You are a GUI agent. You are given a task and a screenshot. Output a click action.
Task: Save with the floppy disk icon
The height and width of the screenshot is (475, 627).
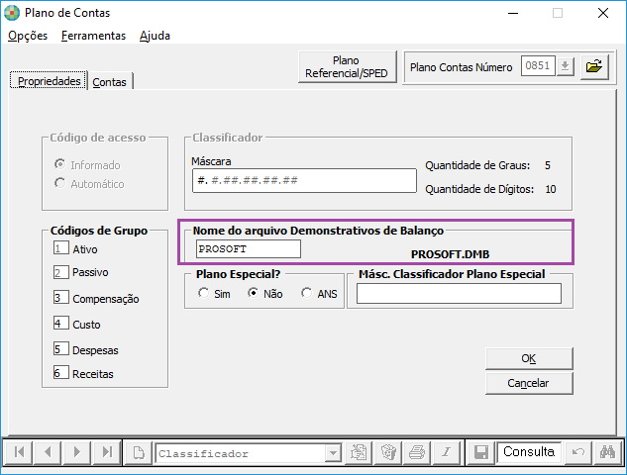coord(481,452)
